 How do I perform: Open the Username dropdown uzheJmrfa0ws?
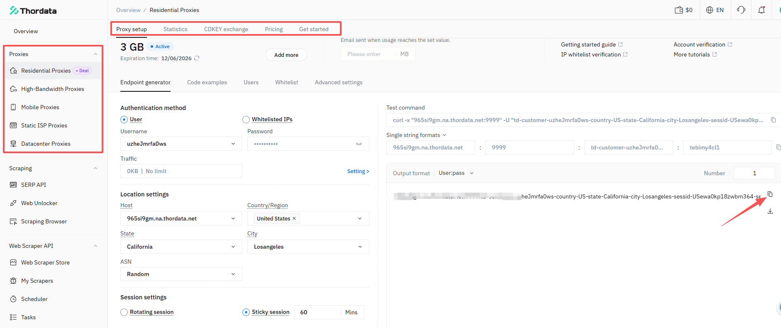click(x=181, y=144)
